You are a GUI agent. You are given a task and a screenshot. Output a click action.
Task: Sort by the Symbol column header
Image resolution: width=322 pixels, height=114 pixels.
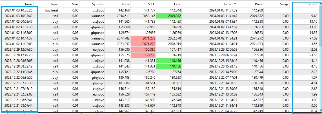[98, 4]
